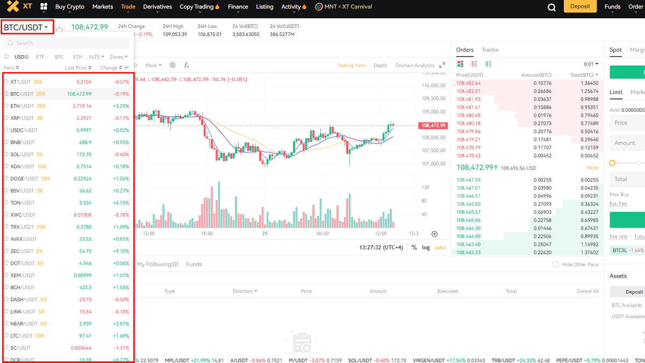
Task: Filter pairs by the ETF tab
Action: [x=40, y=56]
